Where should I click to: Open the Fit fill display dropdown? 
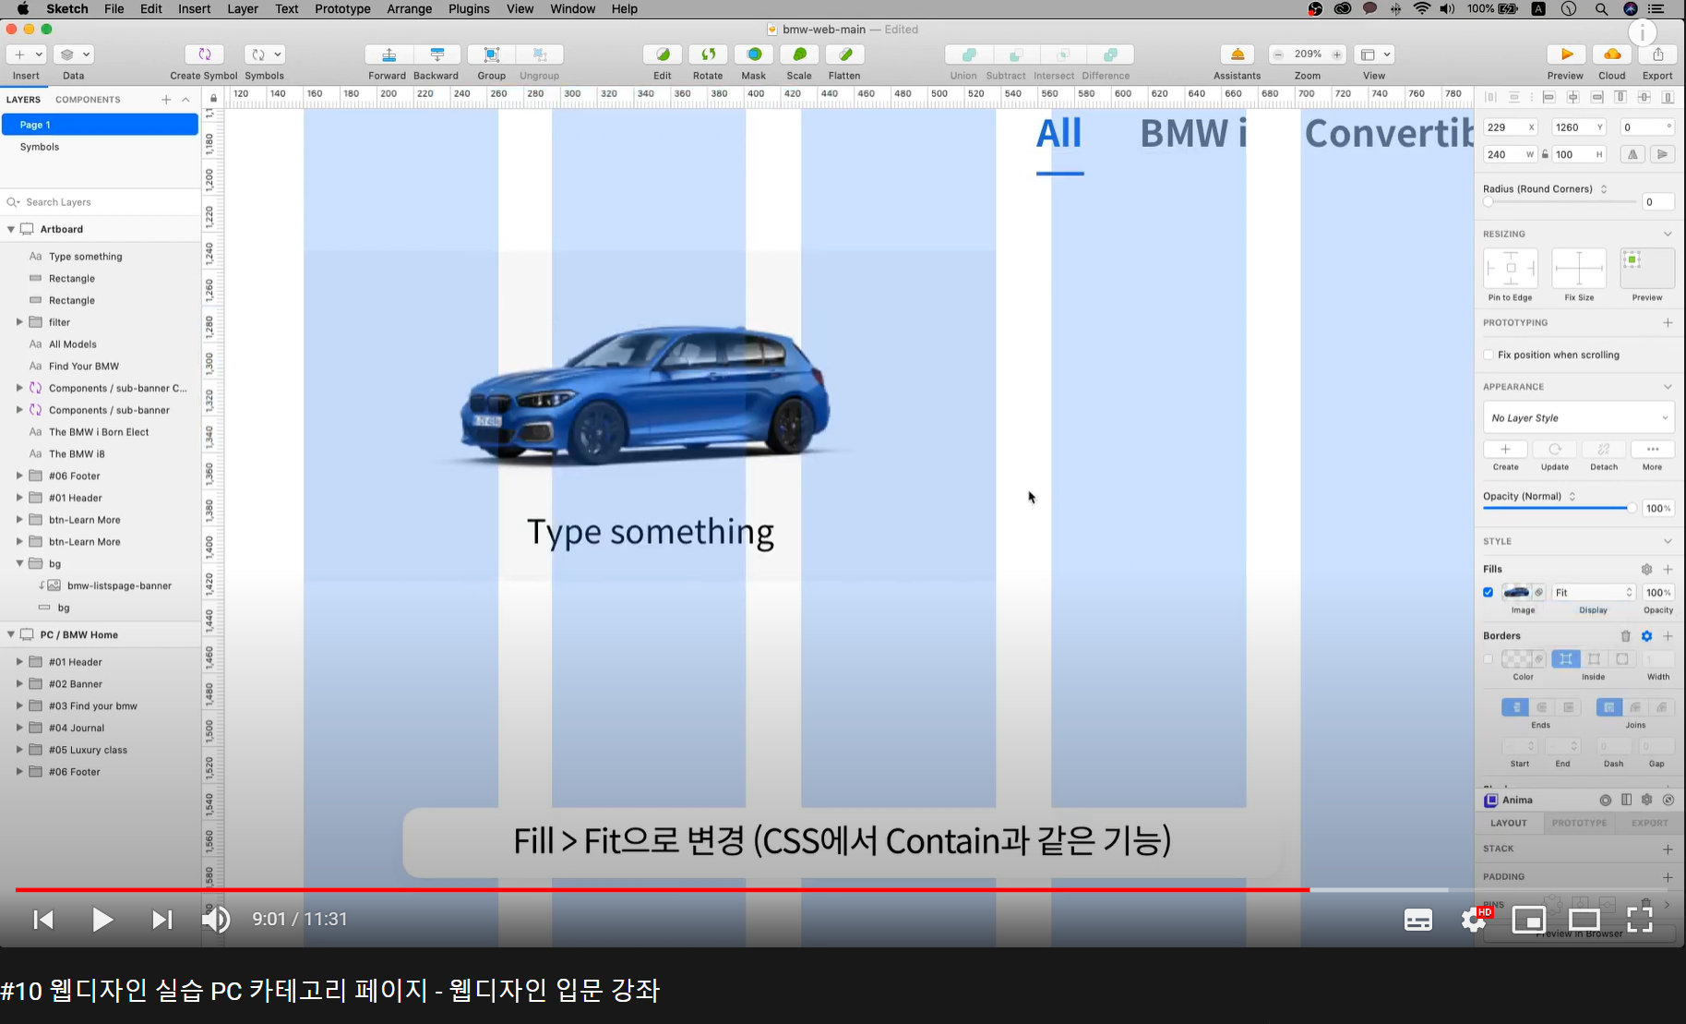pyautogui.click(x=1594, y=593)
